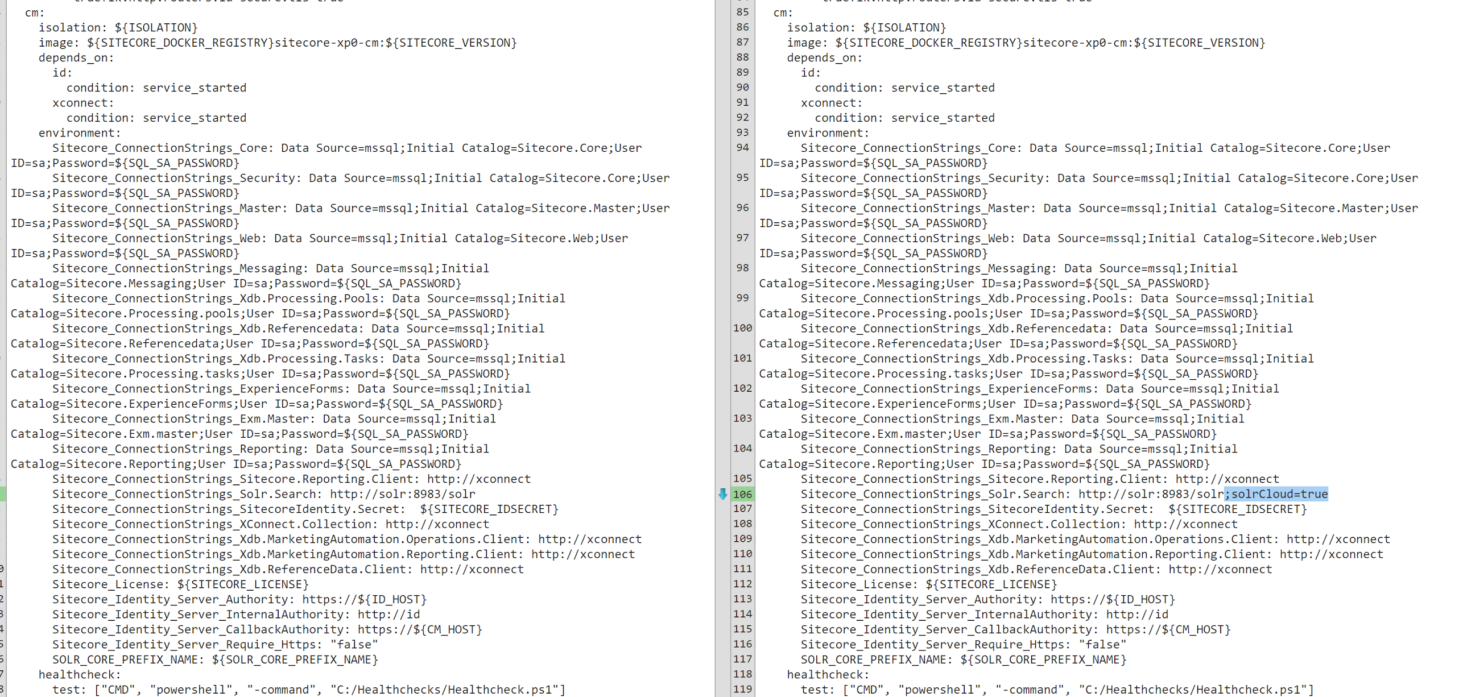Click the SOLR_CORE_PREFIX_NAME line in left pane
The height and width of the screenshot is (697, 1459).
pos(215,660)
